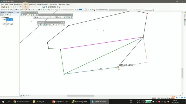Select the Identify tool icon
186x104 pixels.
coord(29,10)
